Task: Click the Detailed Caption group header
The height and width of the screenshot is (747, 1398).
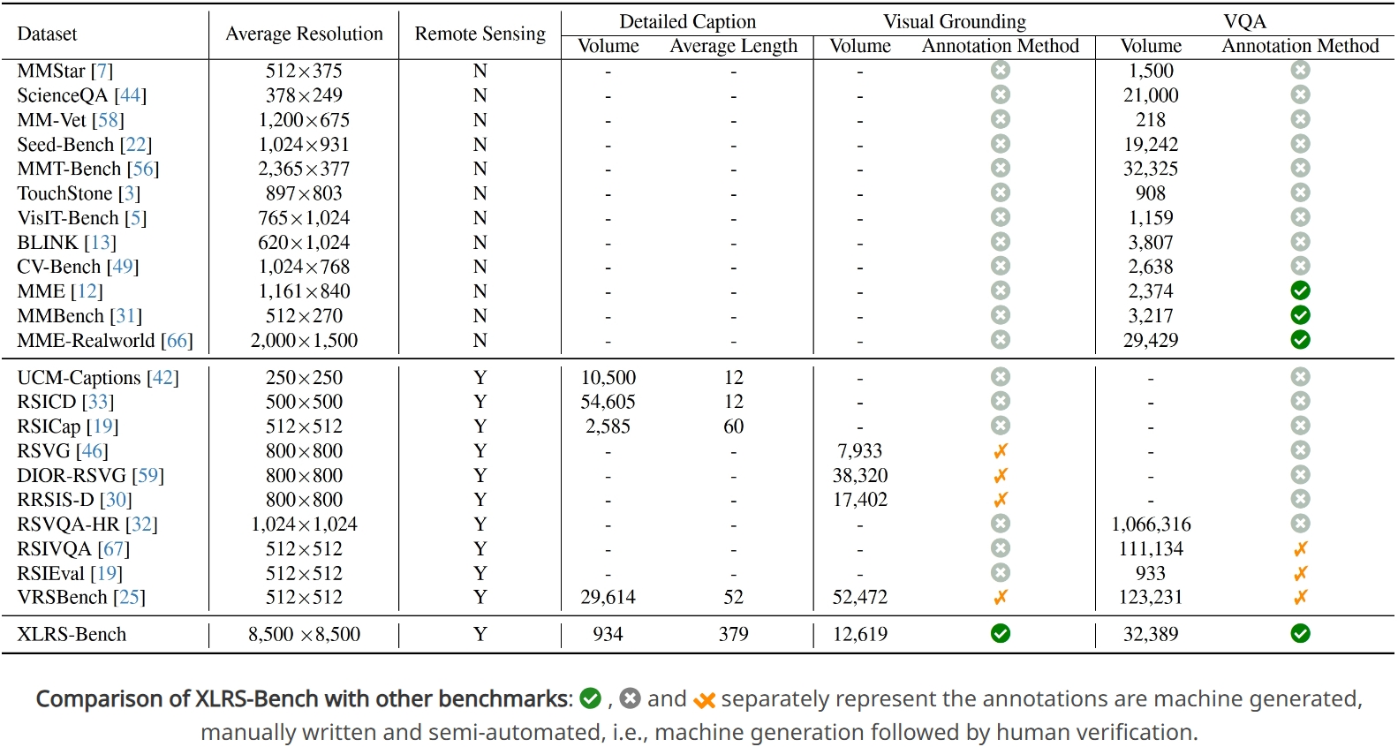Action: (x=688, y=21)
